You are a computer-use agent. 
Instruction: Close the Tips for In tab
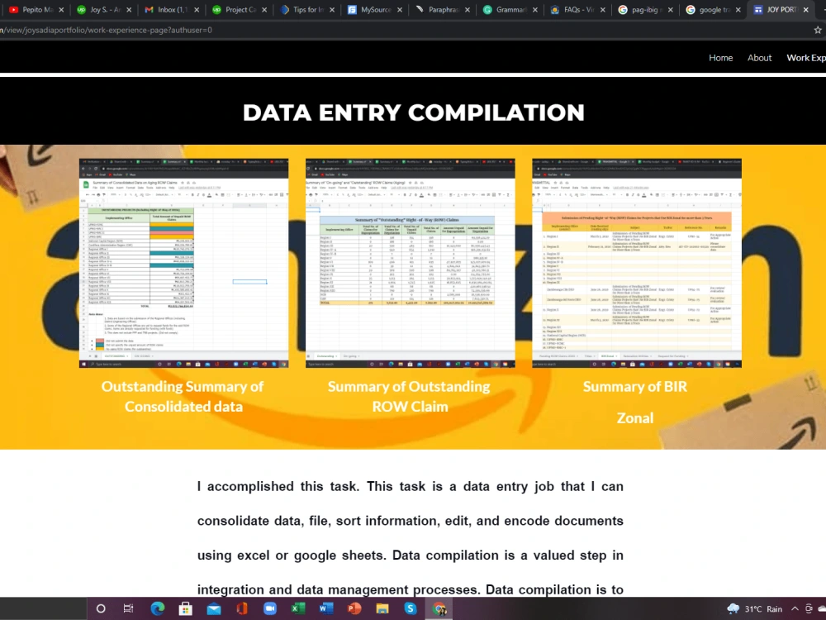tap(332, 9)
